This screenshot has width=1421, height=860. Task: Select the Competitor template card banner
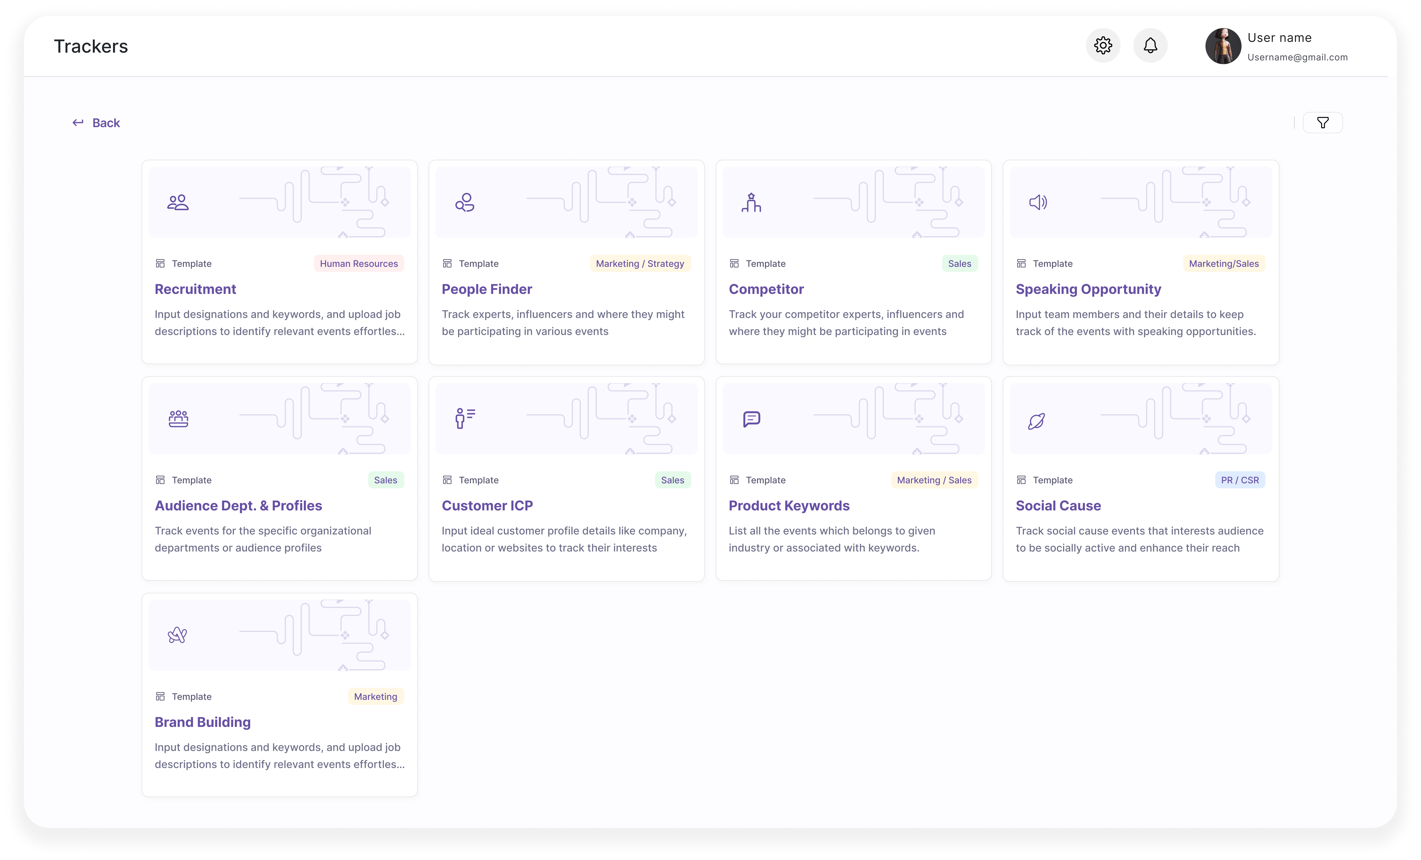point(853,202)
